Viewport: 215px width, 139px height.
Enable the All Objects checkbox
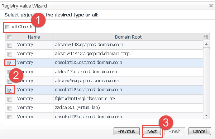coord(8,27)
